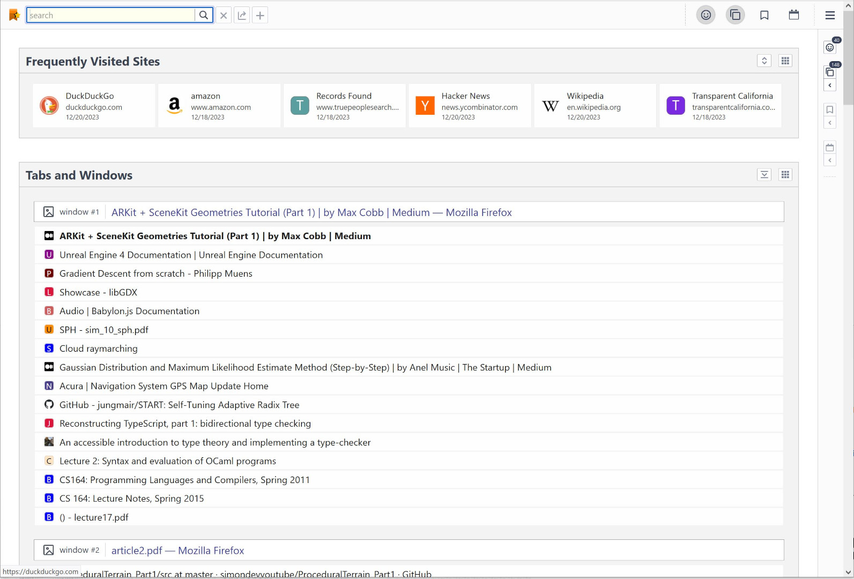
Task: Select the ARKit + SceneKit Geometries Tutorial tab
Action: [x=409, y=236]
